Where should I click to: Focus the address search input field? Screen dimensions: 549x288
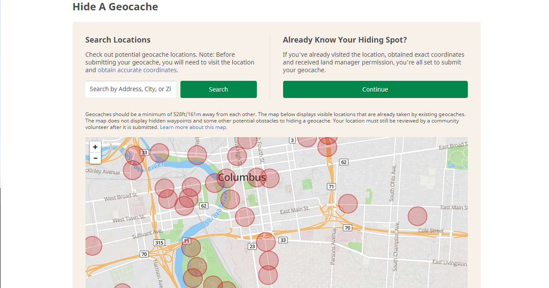[x=131, y=89]
